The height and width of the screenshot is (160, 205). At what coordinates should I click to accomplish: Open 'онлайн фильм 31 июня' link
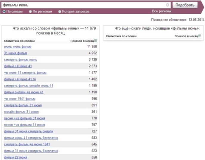pos(21,112)
